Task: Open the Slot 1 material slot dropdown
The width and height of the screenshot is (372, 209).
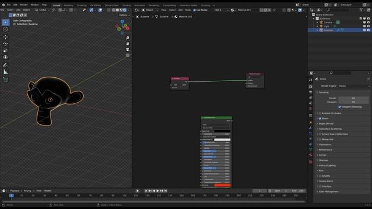Action: tap(221, 10)
